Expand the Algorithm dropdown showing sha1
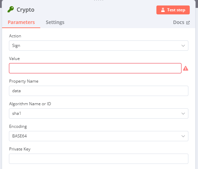The width and height of the screenshot is (198, 169). pos(99,113)
